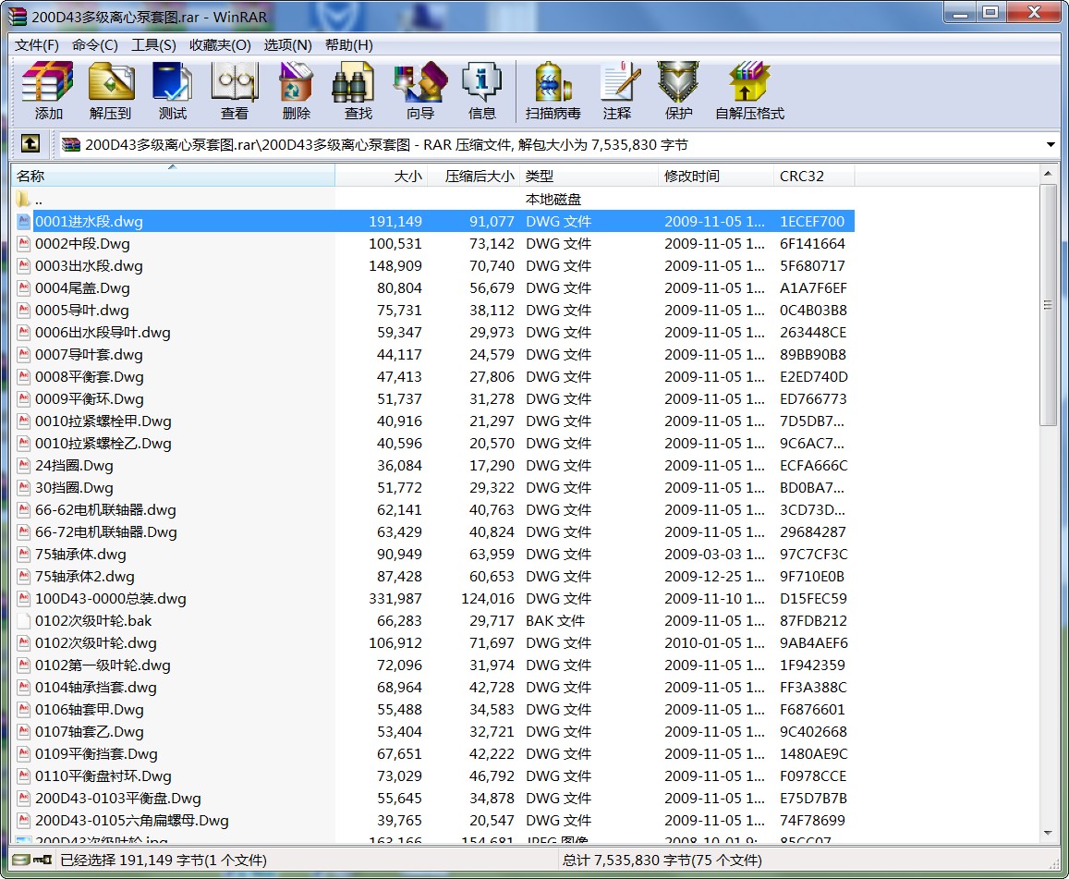This screenshot has height=879, width=1069.
Task: Click the scrollbar up arrow
Action: (x=1048, y=174)
